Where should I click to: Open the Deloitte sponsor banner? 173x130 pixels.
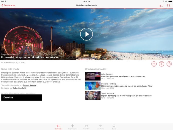click(x=21, y=97)
